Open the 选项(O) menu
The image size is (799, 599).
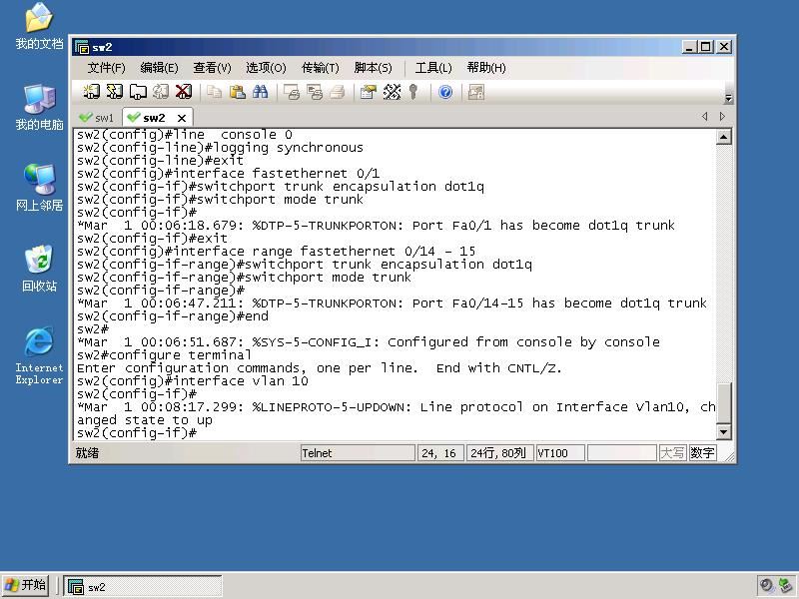pos(266,68)
